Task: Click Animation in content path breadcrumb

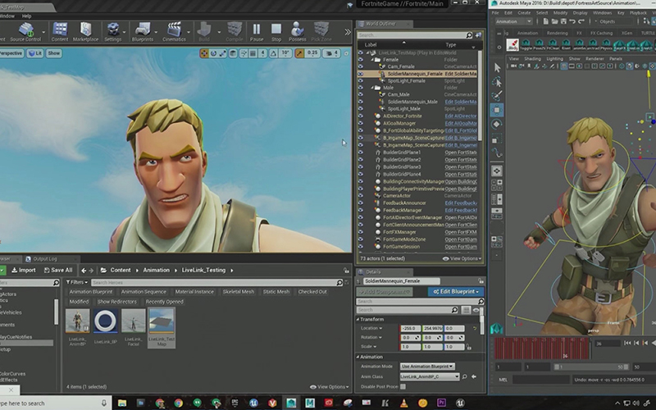Action: click(156, 271)
